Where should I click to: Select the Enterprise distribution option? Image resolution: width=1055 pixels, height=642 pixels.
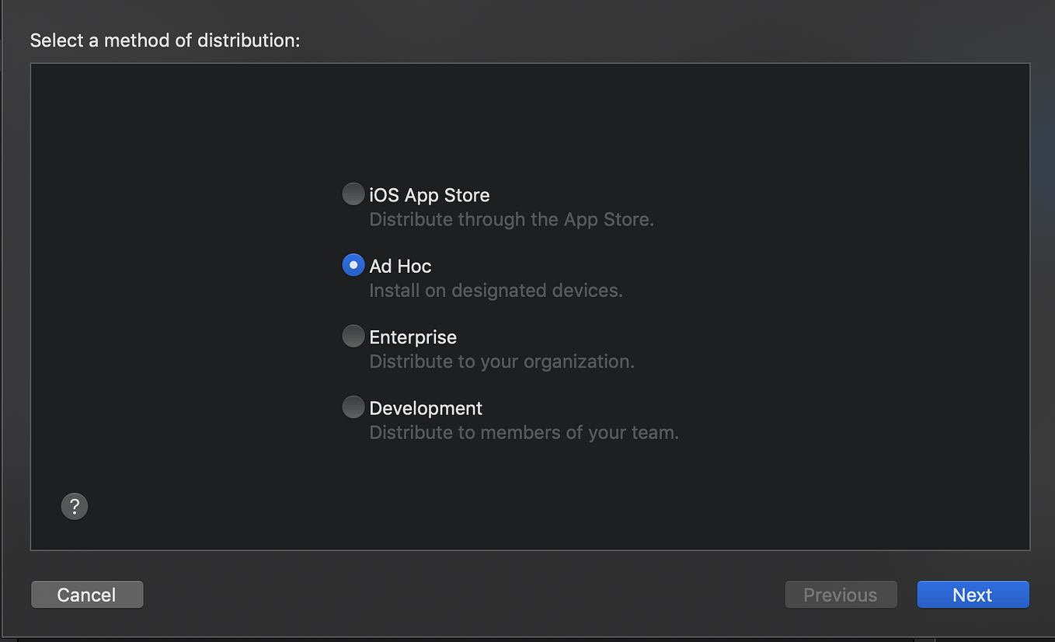point(353,336)
